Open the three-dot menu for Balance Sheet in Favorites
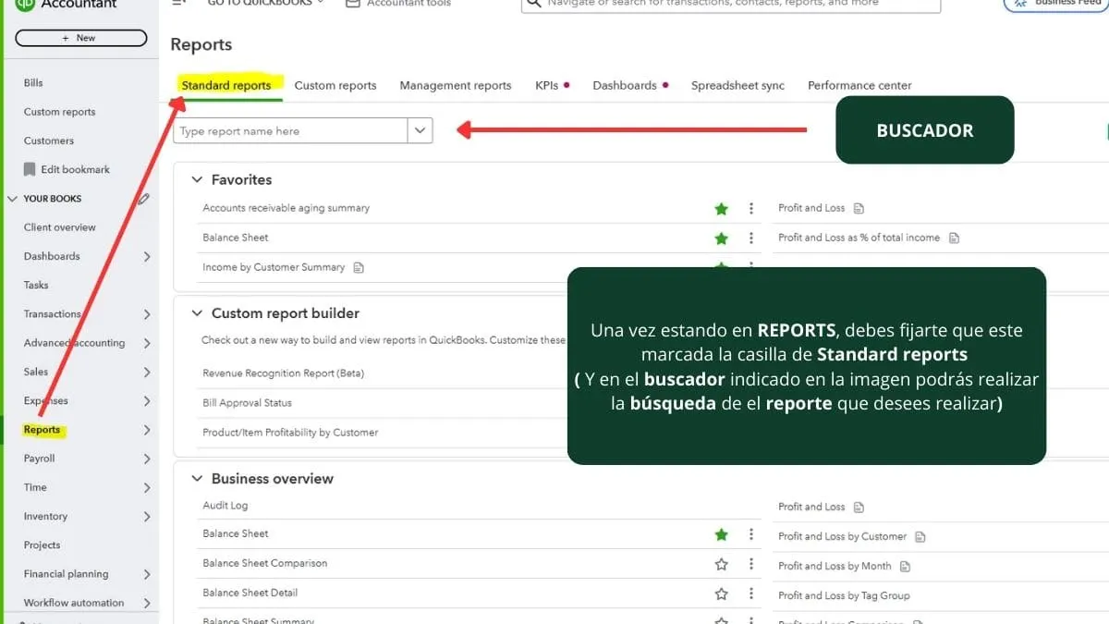1109x624 pixels. [x=751, y=239]
